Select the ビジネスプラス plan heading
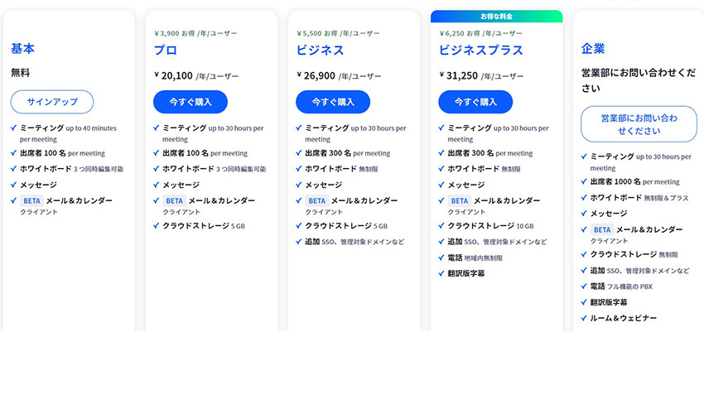The height and width of the screenshot is (414, 704). (x=481, y=50)
